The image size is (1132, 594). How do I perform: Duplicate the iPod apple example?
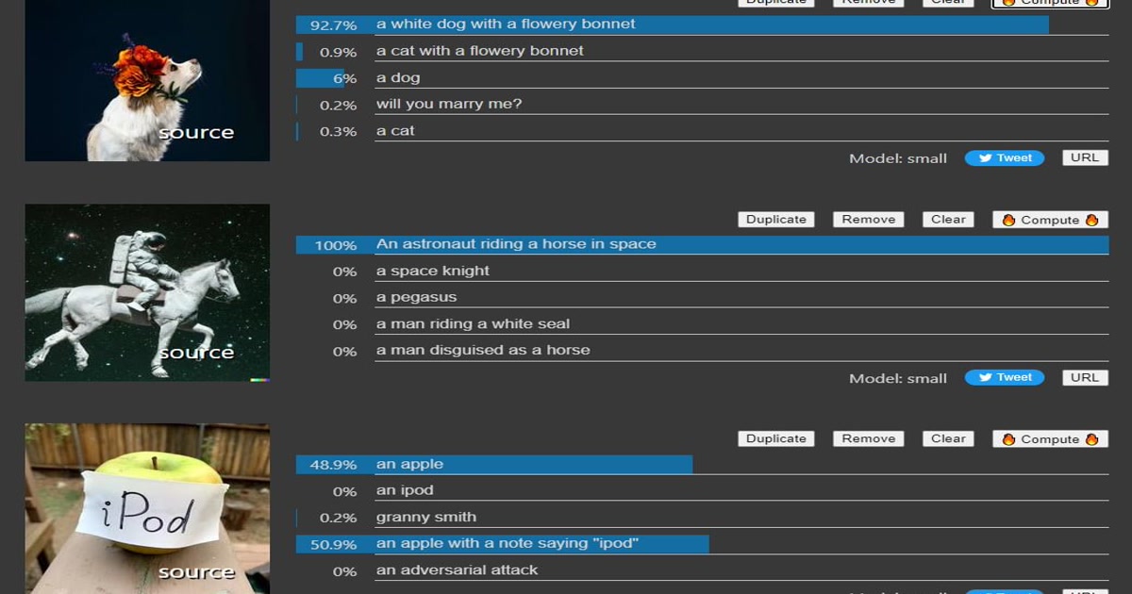click(x=776, y=439)
